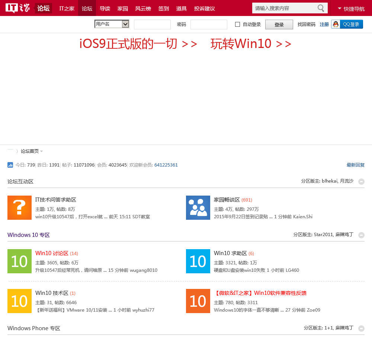The height and width of the screenshot is (338, 372).
Task: Enable the 自动登录 checkbox
Action: (x=237, y=24)
